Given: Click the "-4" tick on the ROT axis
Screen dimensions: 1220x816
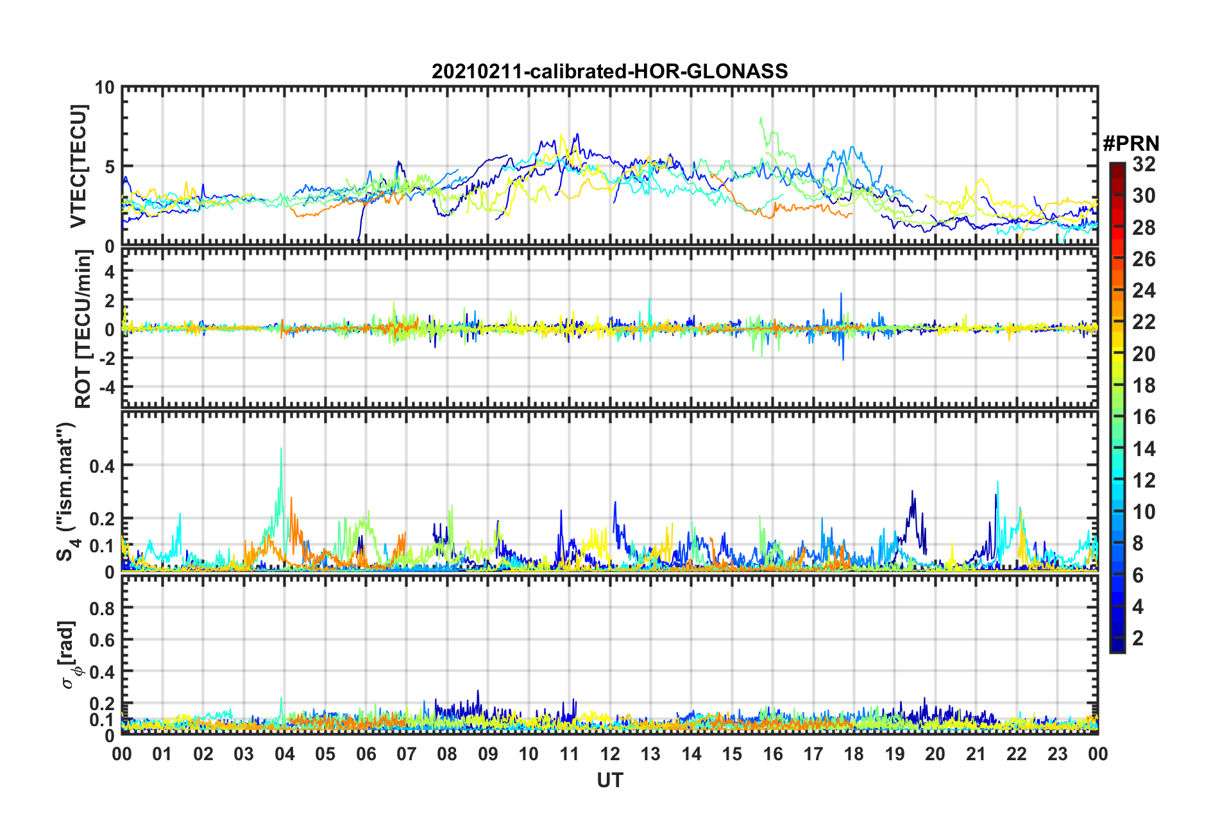Looking at the screenshot, I should click(106, 387).
